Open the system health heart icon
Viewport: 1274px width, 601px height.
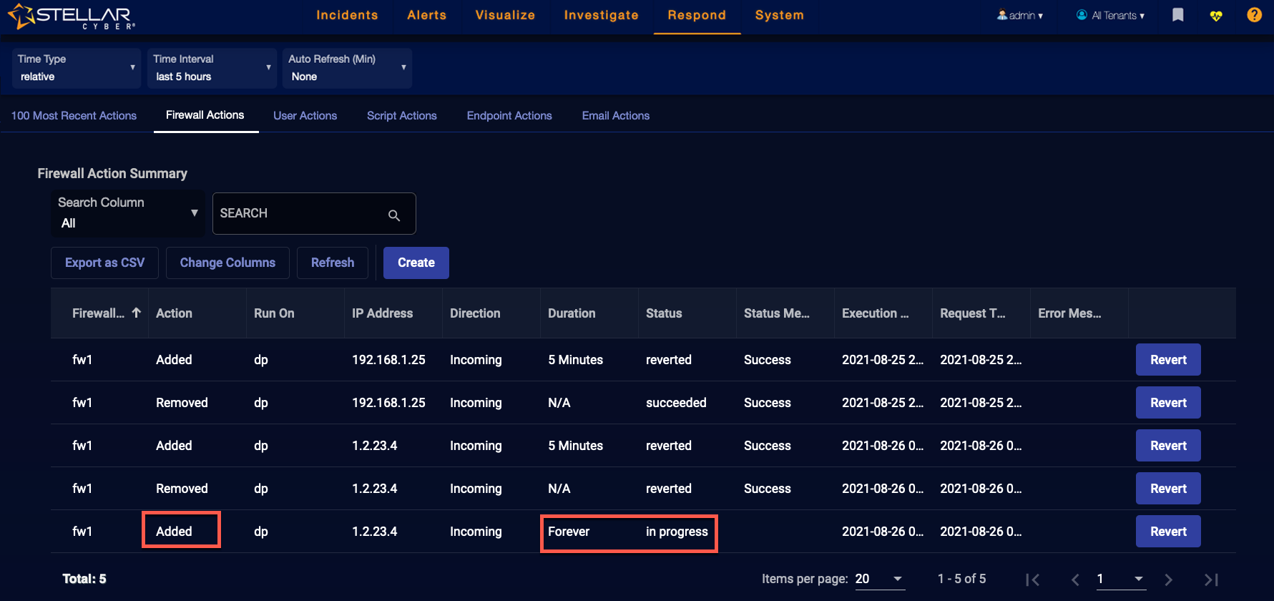[1216, 16]
